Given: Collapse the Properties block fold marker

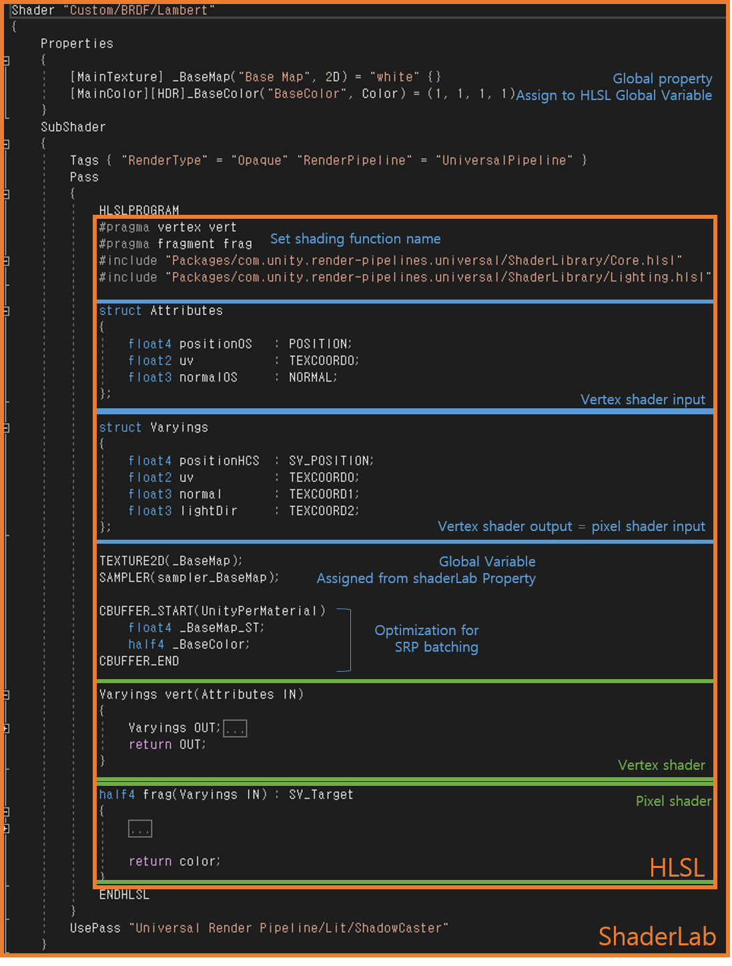Looking at the screenshot, I should click(x=6, y=61).
